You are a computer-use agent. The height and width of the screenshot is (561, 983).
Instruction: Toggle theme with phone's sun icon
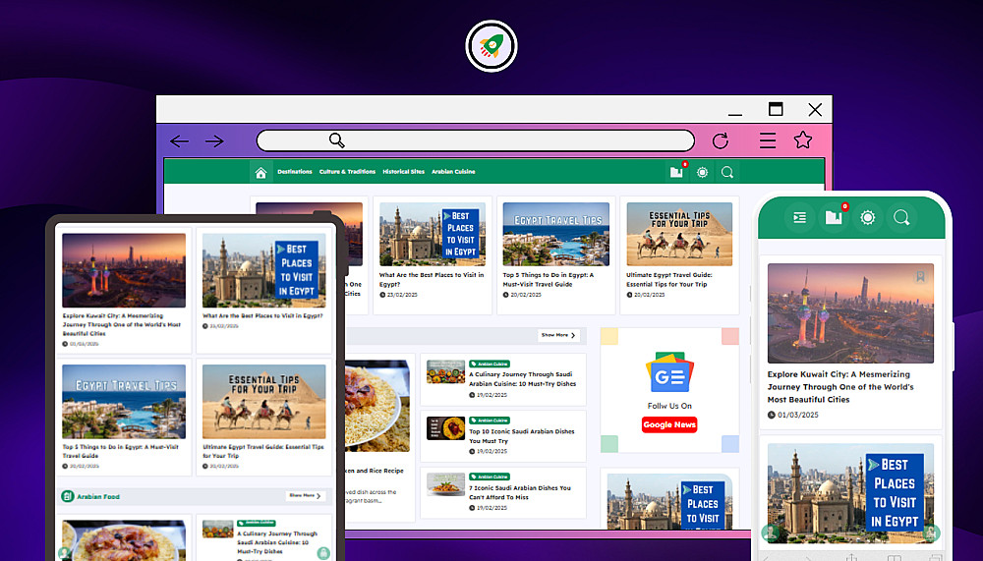pyautogui.click(x=868, y=217)
